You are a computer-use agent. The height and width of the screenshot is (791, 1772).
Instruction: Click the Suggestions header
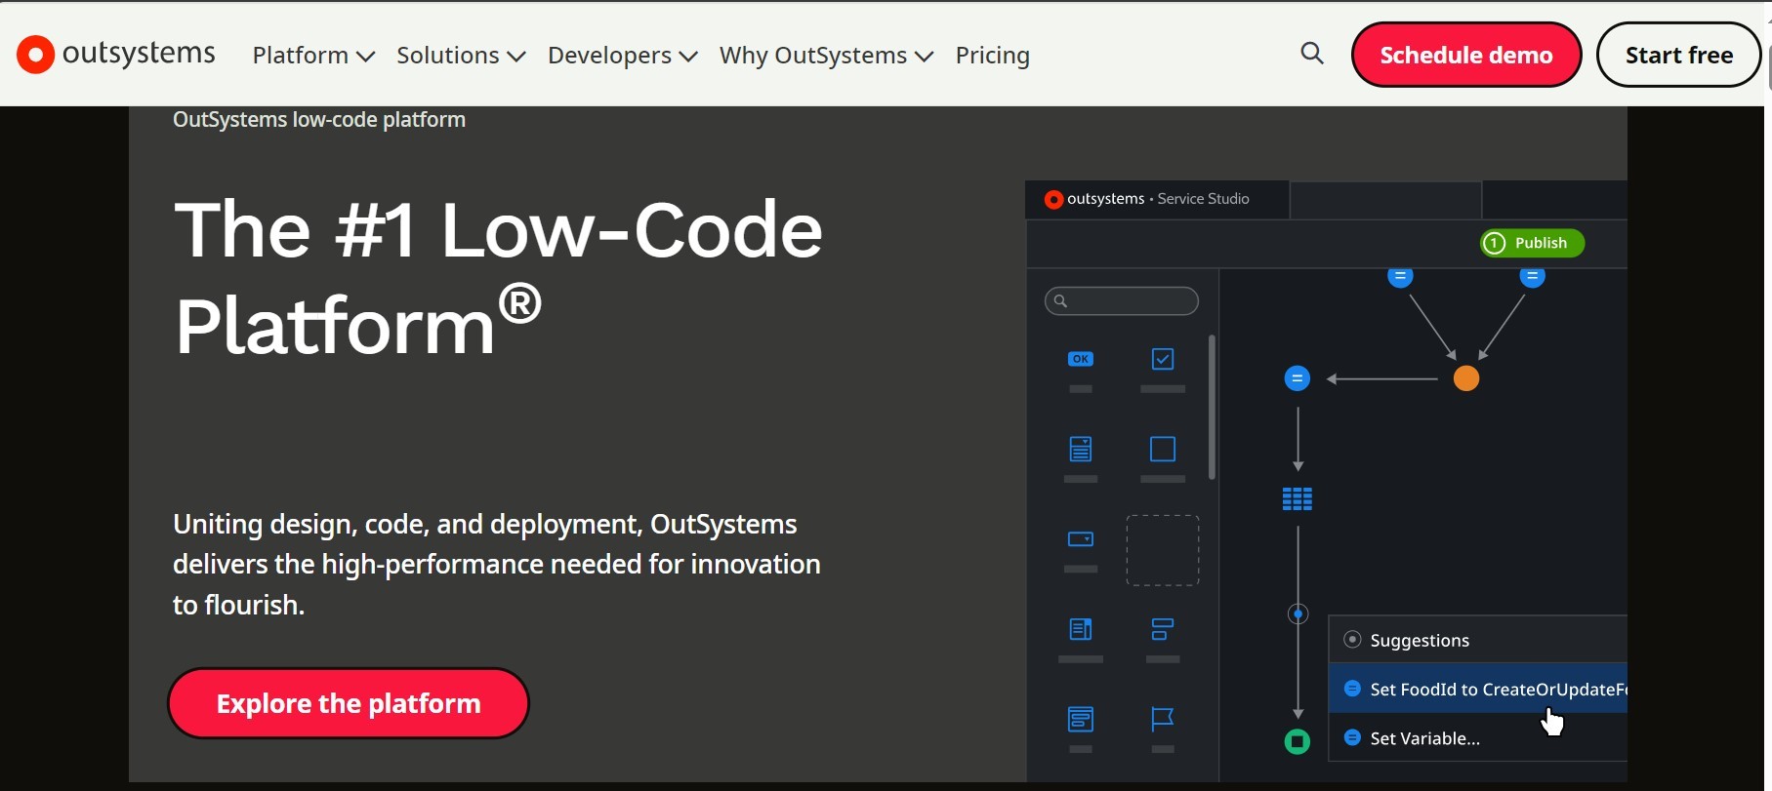tap(1478, 640)
